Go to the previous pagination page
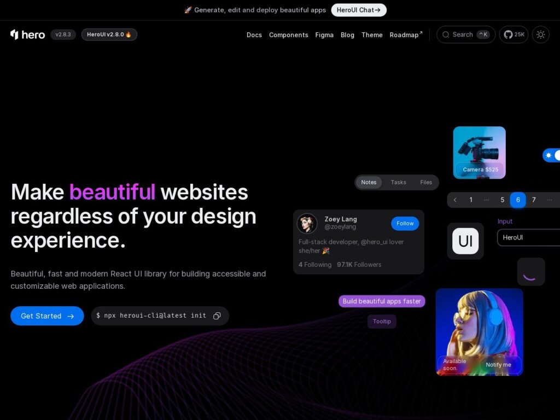This screenshot has height=420, width=560. coord(455,200)
